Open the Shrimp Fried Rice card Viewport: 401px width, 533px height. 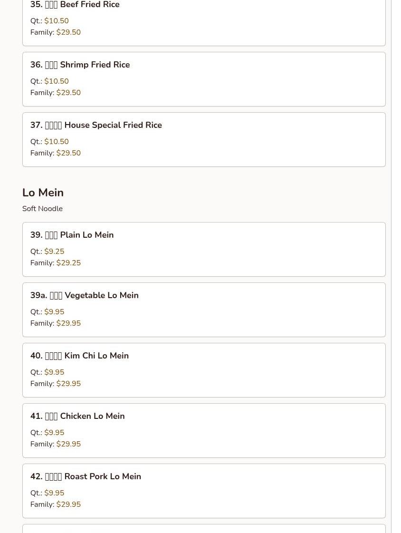point(204,79)
